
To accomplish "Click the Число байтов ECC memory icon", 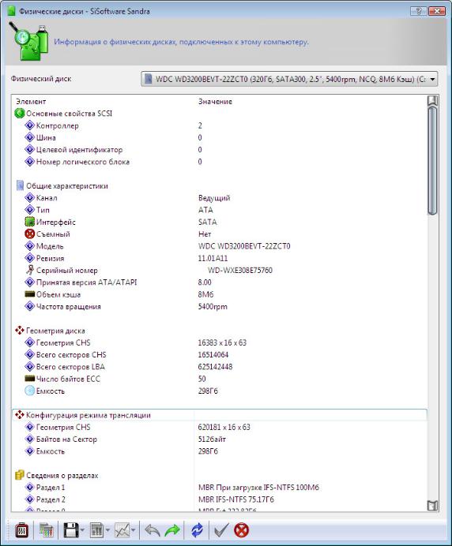I will (30, 378).
